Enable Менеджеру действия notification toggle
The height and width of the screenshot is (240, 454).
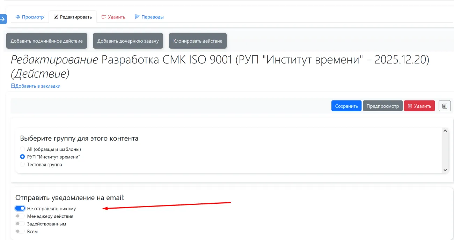click(x=20, y=216)
